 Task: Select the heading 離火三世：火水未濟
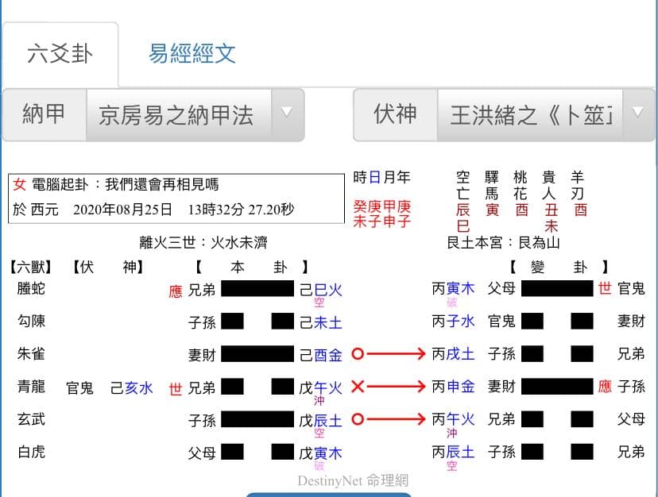(203, 242)
